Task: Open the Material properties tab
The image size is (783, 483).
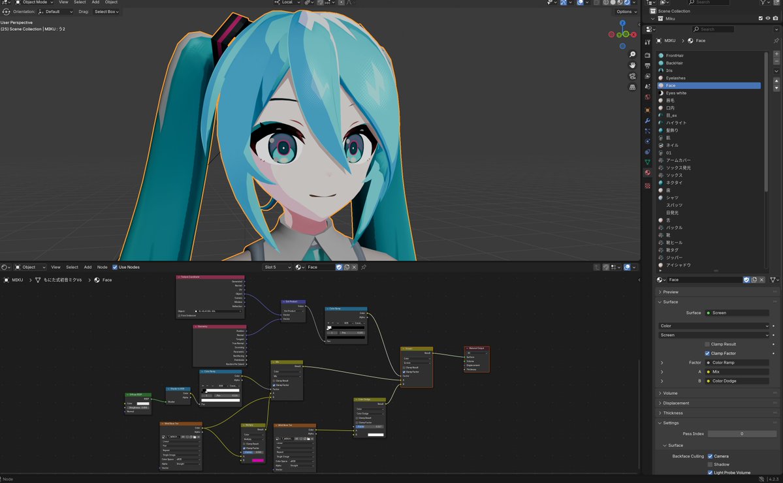Action: tap(648, 173)
